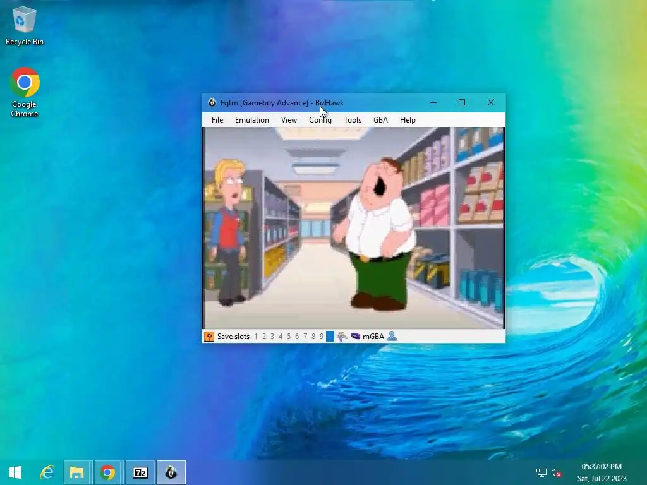Switch to 7-Zip in the taskbar
This screenshot has width=647, height=485.
tap(140, 472)
